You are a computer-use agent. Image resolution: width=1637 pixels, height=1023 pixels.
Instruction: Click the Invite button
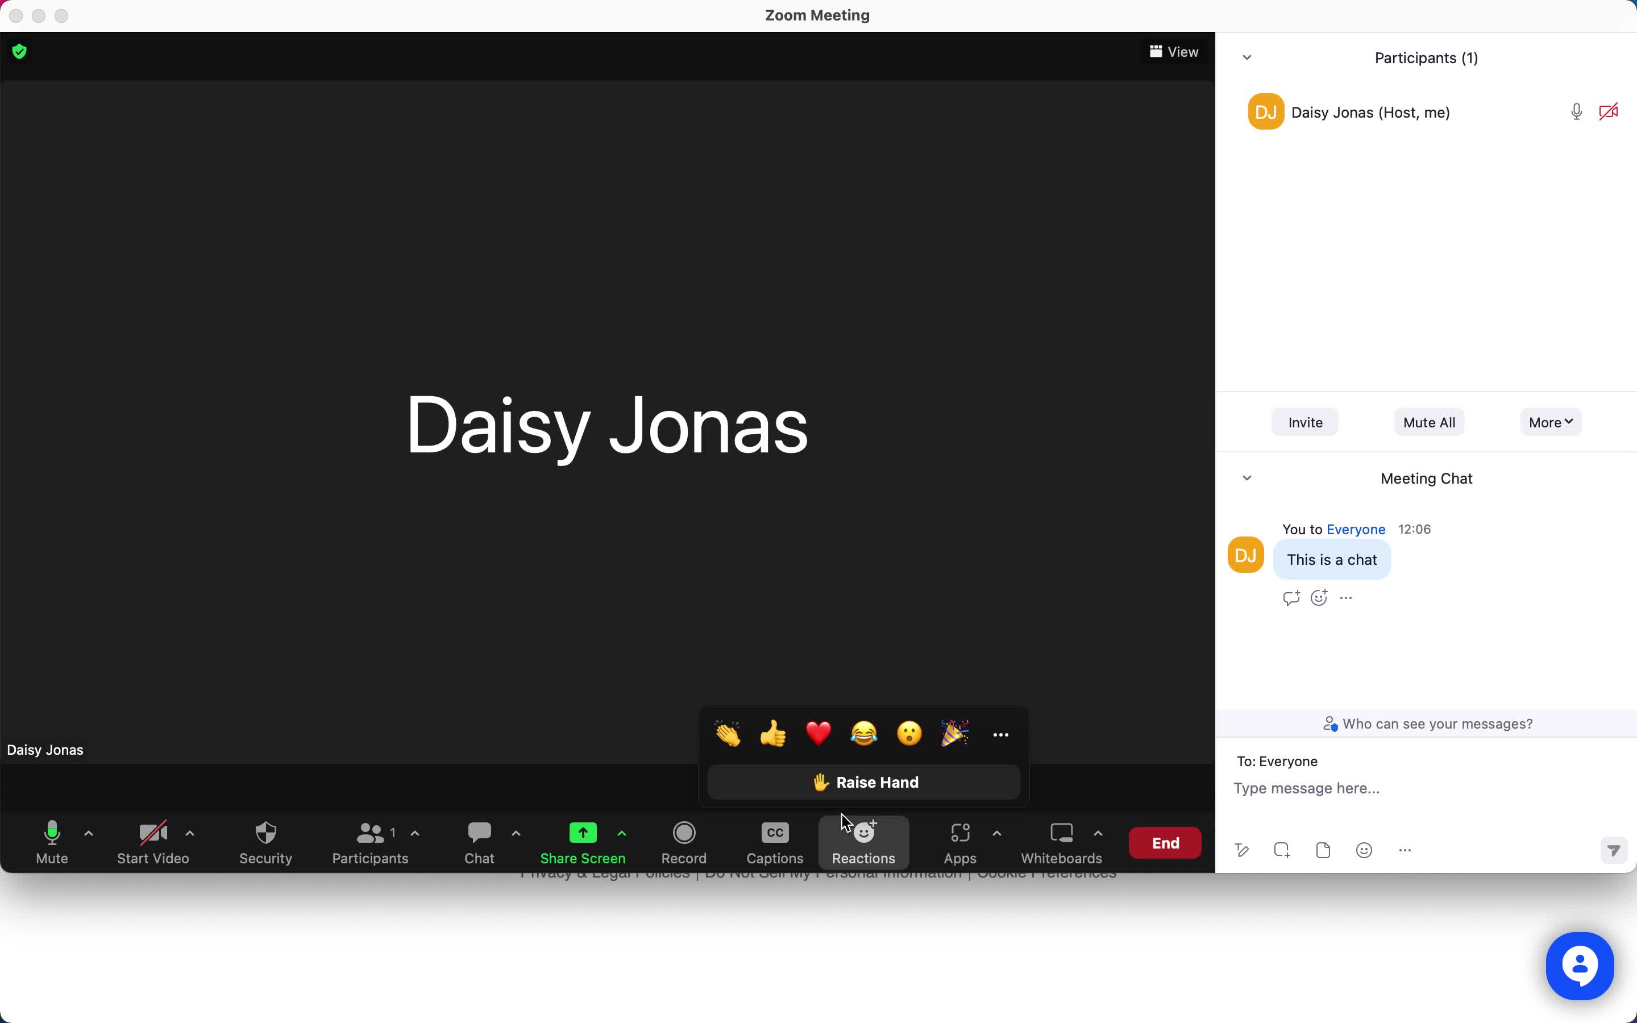1304,422
